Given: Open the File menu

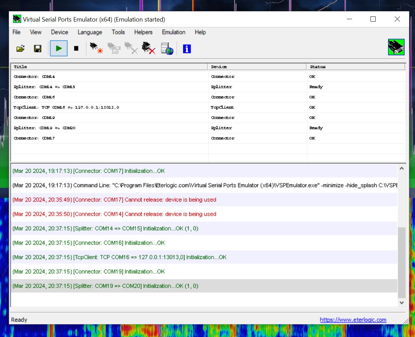Looking at the screenshot, I should 16,32.
